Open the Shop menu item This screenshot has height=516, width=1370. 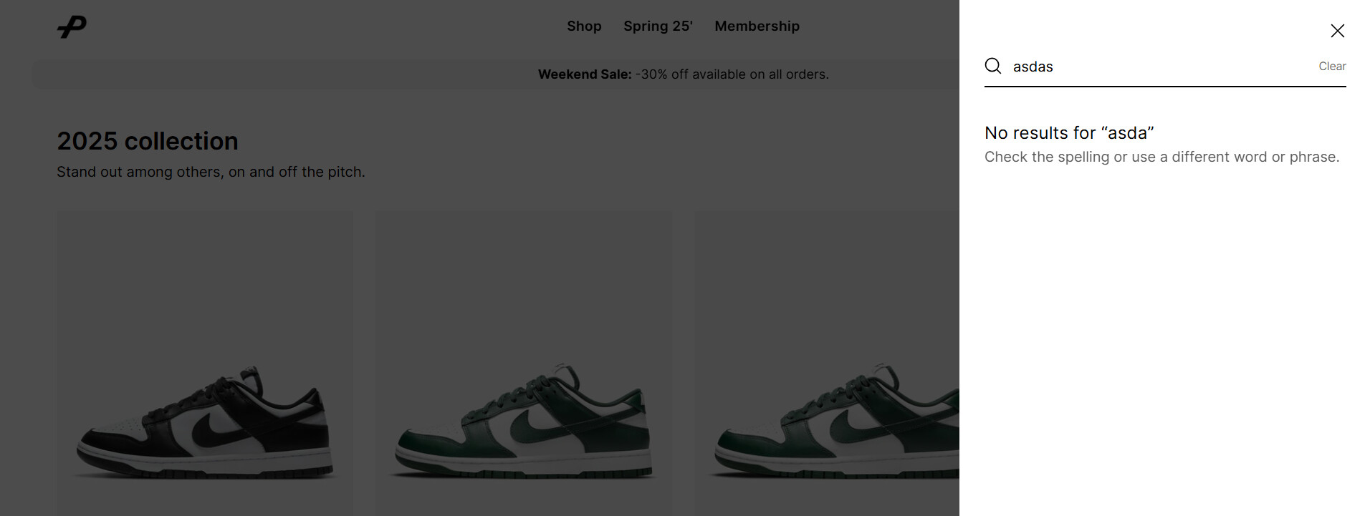coord(584,26)
